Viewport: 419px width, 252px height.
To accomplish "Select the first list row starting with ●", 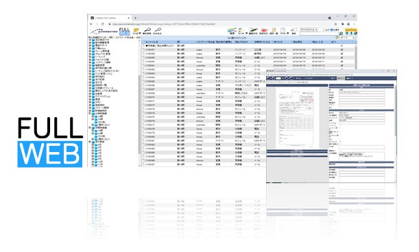I will pos(248,46).
